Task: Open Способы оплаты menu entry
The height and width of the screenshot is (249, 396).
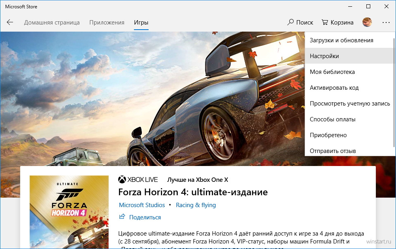Action: click(x=349, y=119)
